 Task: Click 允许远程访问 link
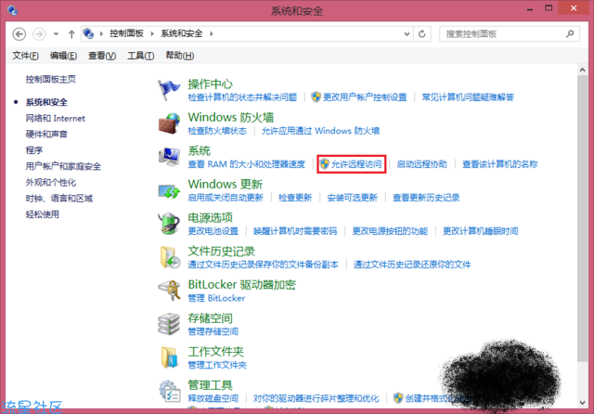(356, 164)
